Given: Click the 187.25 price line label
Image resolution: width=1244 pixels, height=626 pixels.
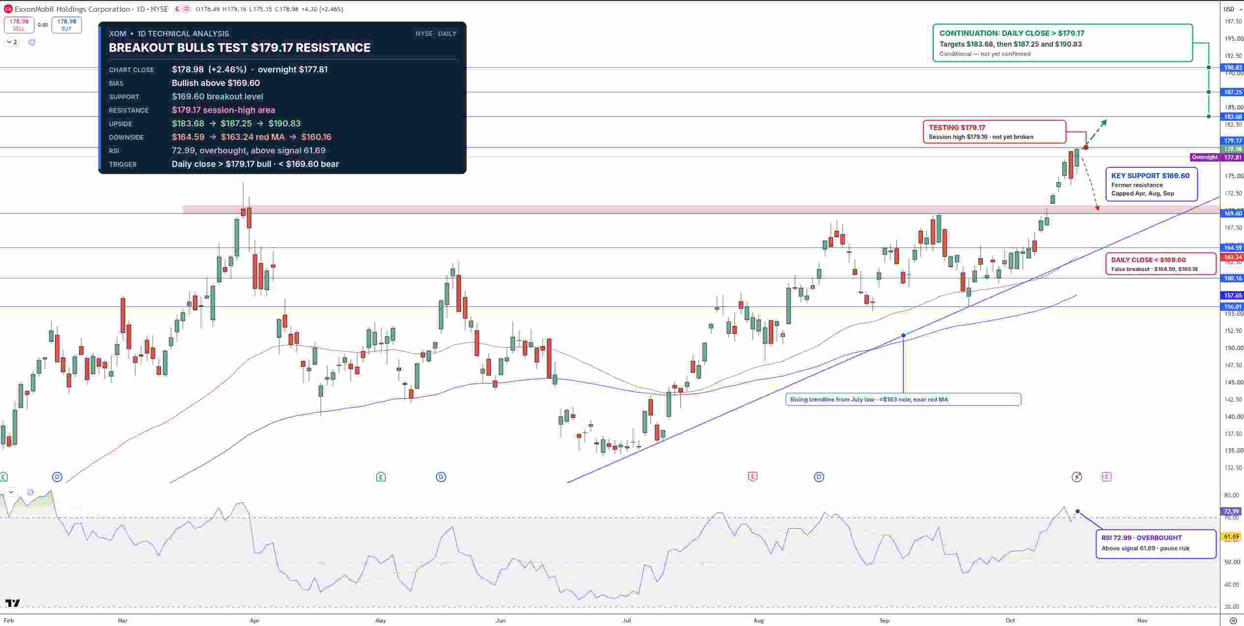Looking at the screenshot, I should (1232, 92).
